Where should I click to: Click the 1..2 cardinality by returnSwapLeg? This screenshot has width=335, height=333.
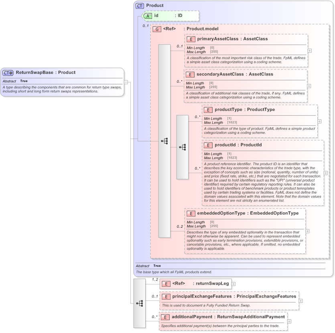(x=155, y=280)
